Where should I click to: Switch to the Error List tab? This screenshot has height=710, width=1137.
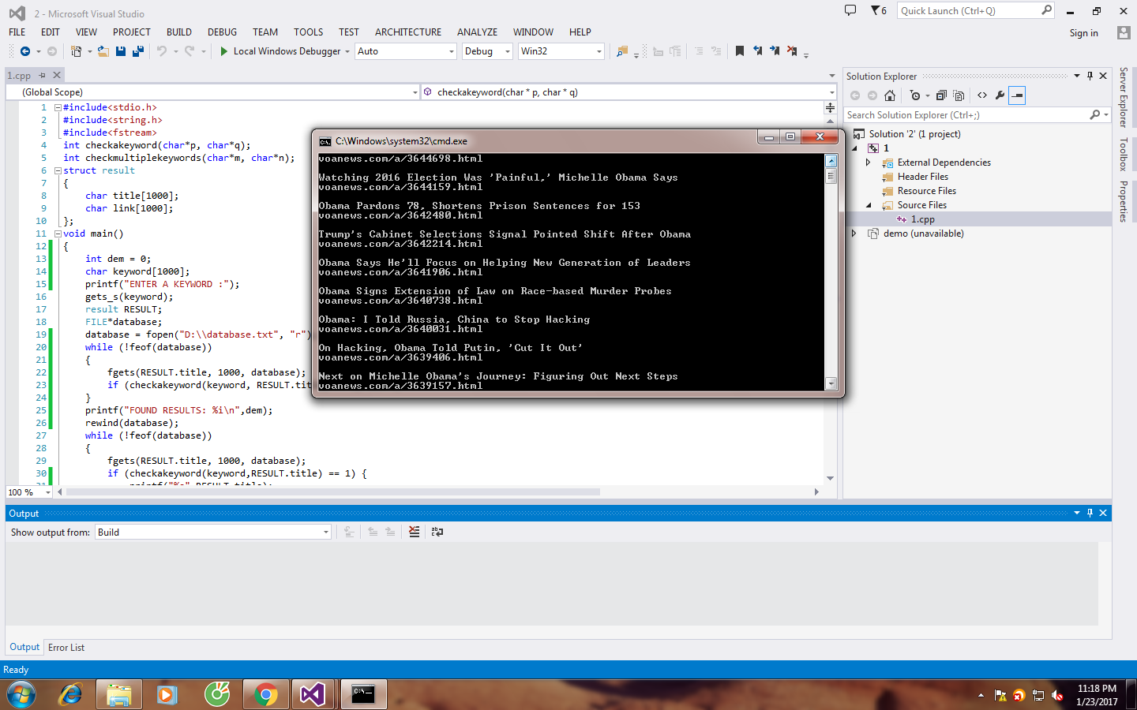pos(66,648)
